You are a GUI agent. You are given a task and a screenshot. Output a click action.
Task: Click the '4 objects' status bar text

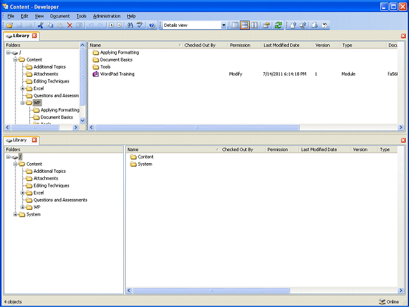[x=13, y=302]
